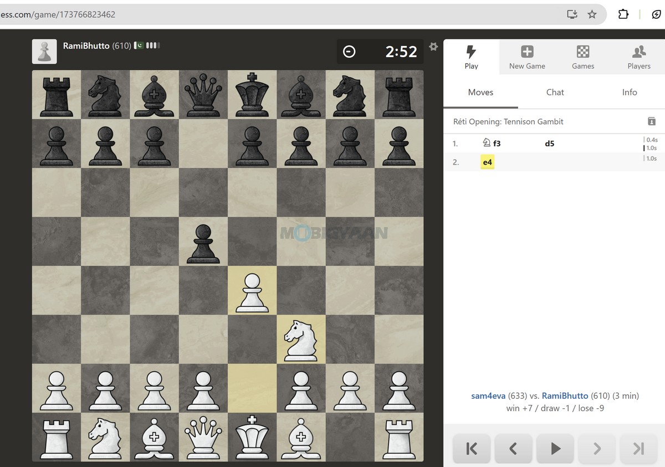The height and width of the screenshot is (467, 665).
Task: Click RamiBhutto's avatar thumbnail
Action: tap(44, 52)
